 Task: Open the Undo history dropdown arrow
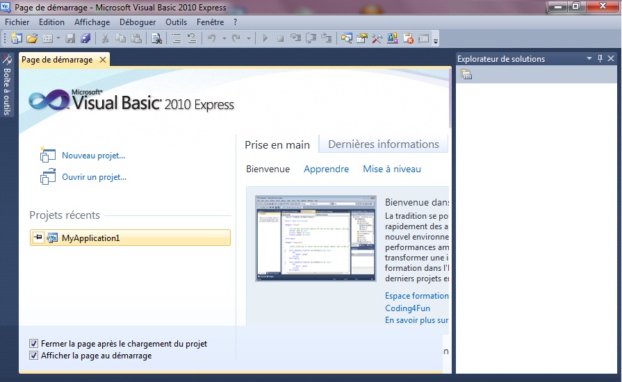(x=224, y=38)
